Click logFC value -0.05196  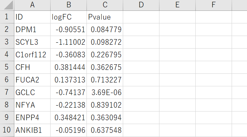68,130
